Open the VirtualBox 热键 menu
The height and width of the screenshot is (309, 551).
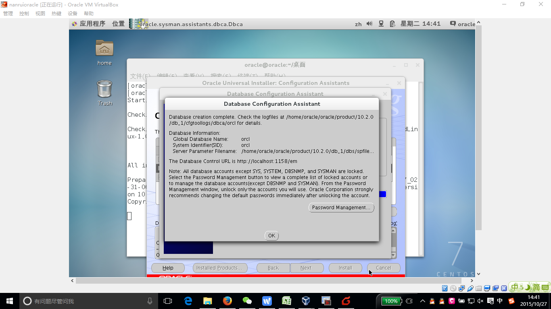coord(56,13)
